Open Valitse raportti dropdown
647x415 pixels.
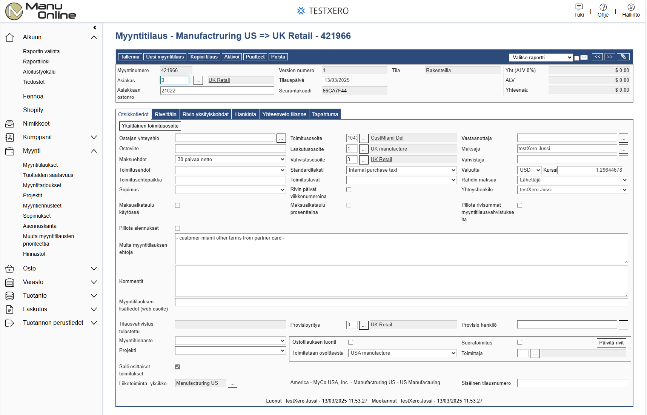point(541,57)
